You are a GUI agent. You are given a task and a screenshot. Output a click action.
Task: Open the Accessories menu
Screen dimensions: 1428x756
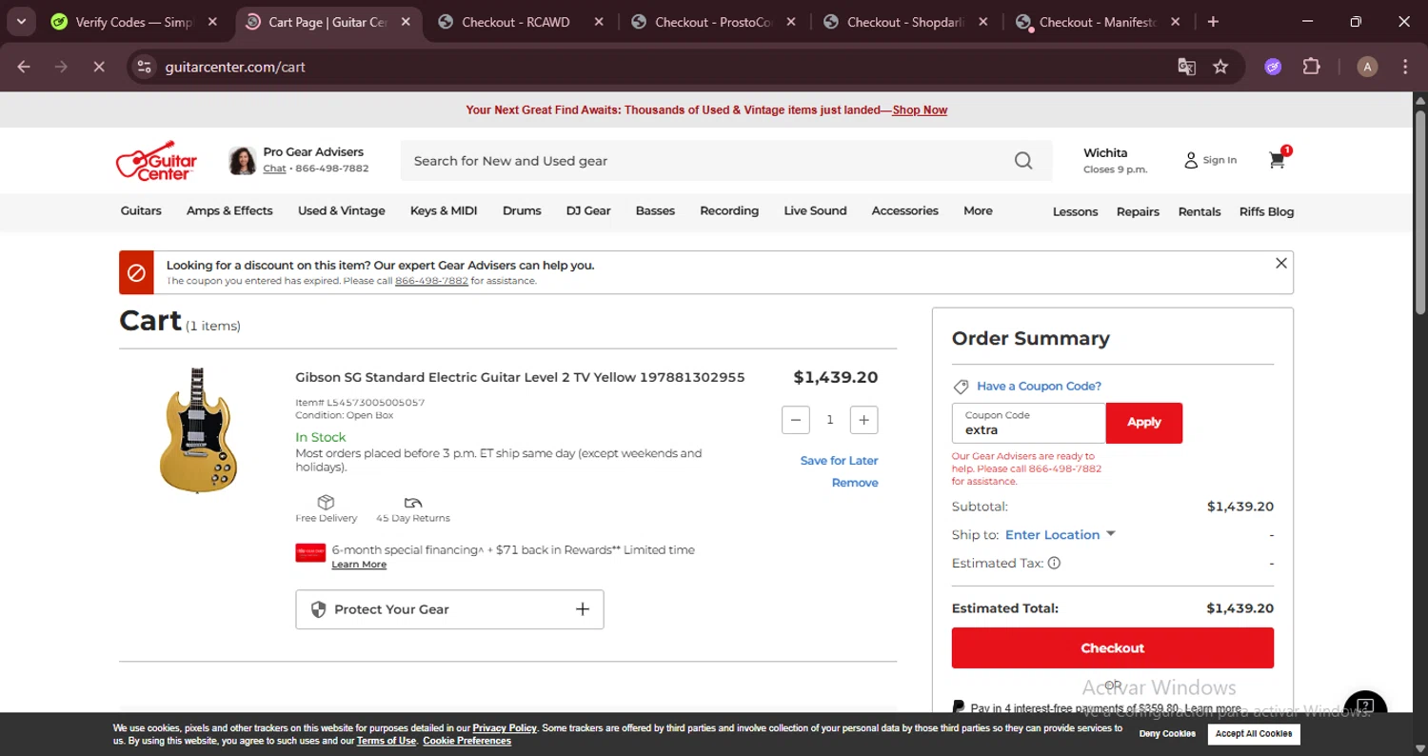pos(904,210)
